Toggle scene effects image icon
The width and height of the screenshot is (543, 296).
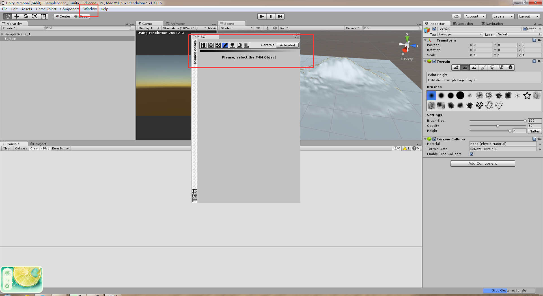[x=282, y=28]
